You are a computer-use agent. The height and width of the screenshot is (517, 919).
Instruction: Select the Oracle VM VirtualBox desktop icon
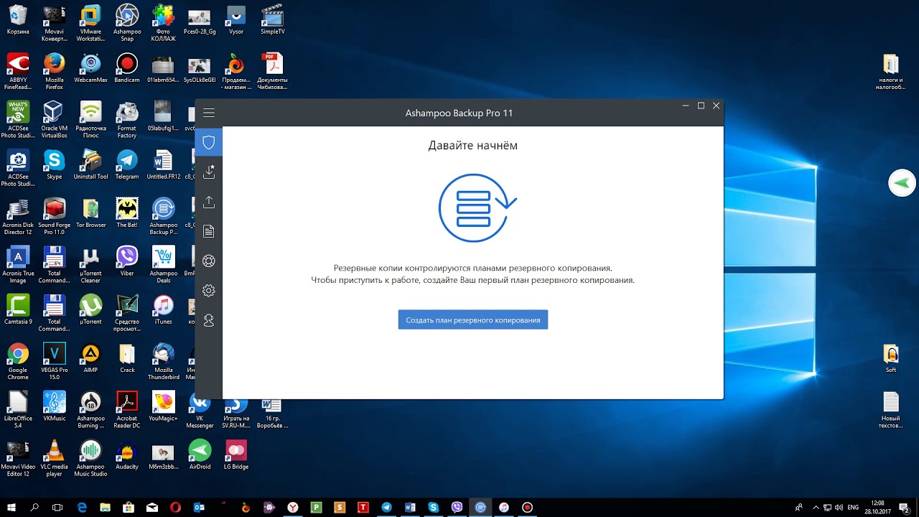55,120
